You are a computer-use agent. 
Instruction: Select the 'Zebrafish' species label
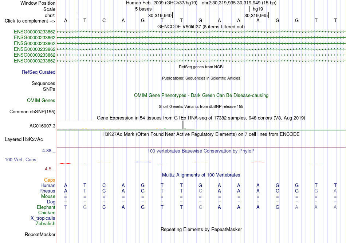click(46, 224)
